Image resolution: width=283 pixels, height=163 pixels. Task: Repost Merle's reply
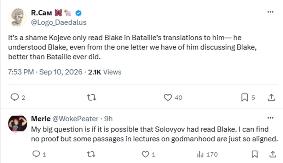pyautogui.click(x=91, y=155)
